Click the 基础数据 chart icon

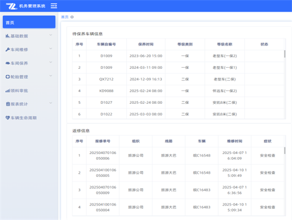point(8,36)
